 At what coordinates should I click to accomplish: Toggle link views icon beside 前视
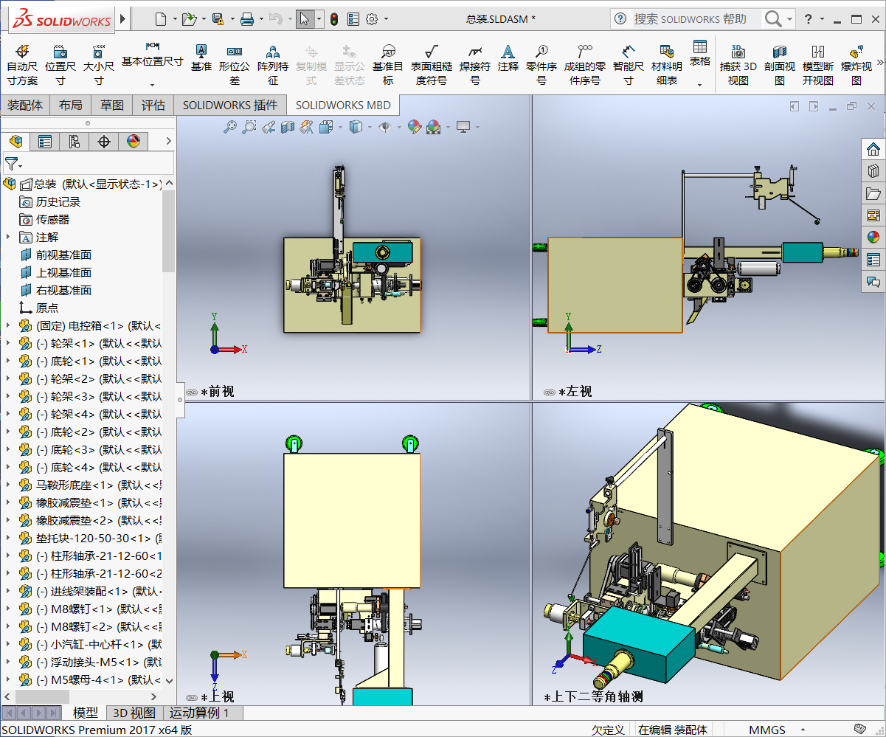point(192,392)
